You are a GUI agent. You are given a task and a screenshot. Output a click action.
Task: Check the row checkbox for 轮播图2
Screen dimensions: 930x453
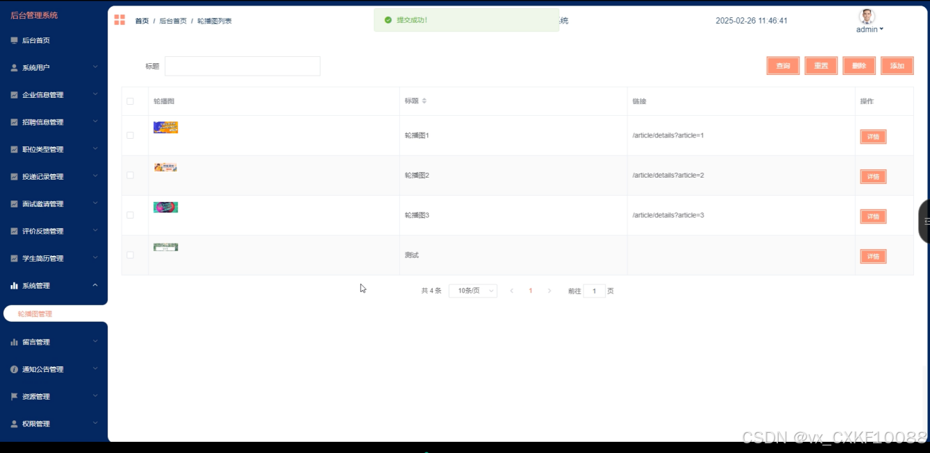tap(130, 176)
